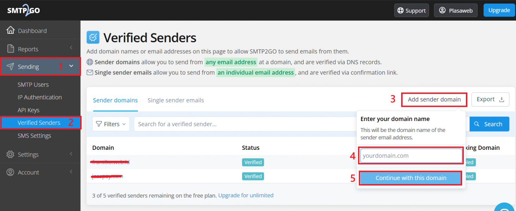Click the Account person icon in sidebar
Screen dimensions: 516x211
pyautogui.click(x=11, y=172)
